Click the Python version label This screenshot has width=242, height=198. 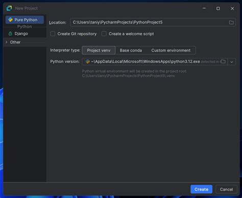[x=65, y=61]
